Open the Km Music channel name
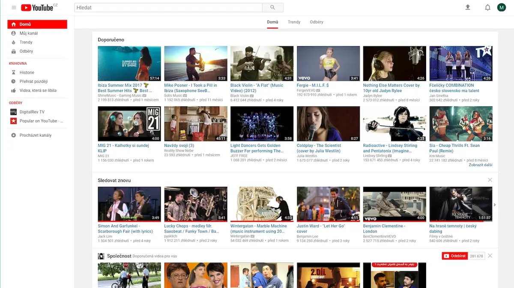 437,156
